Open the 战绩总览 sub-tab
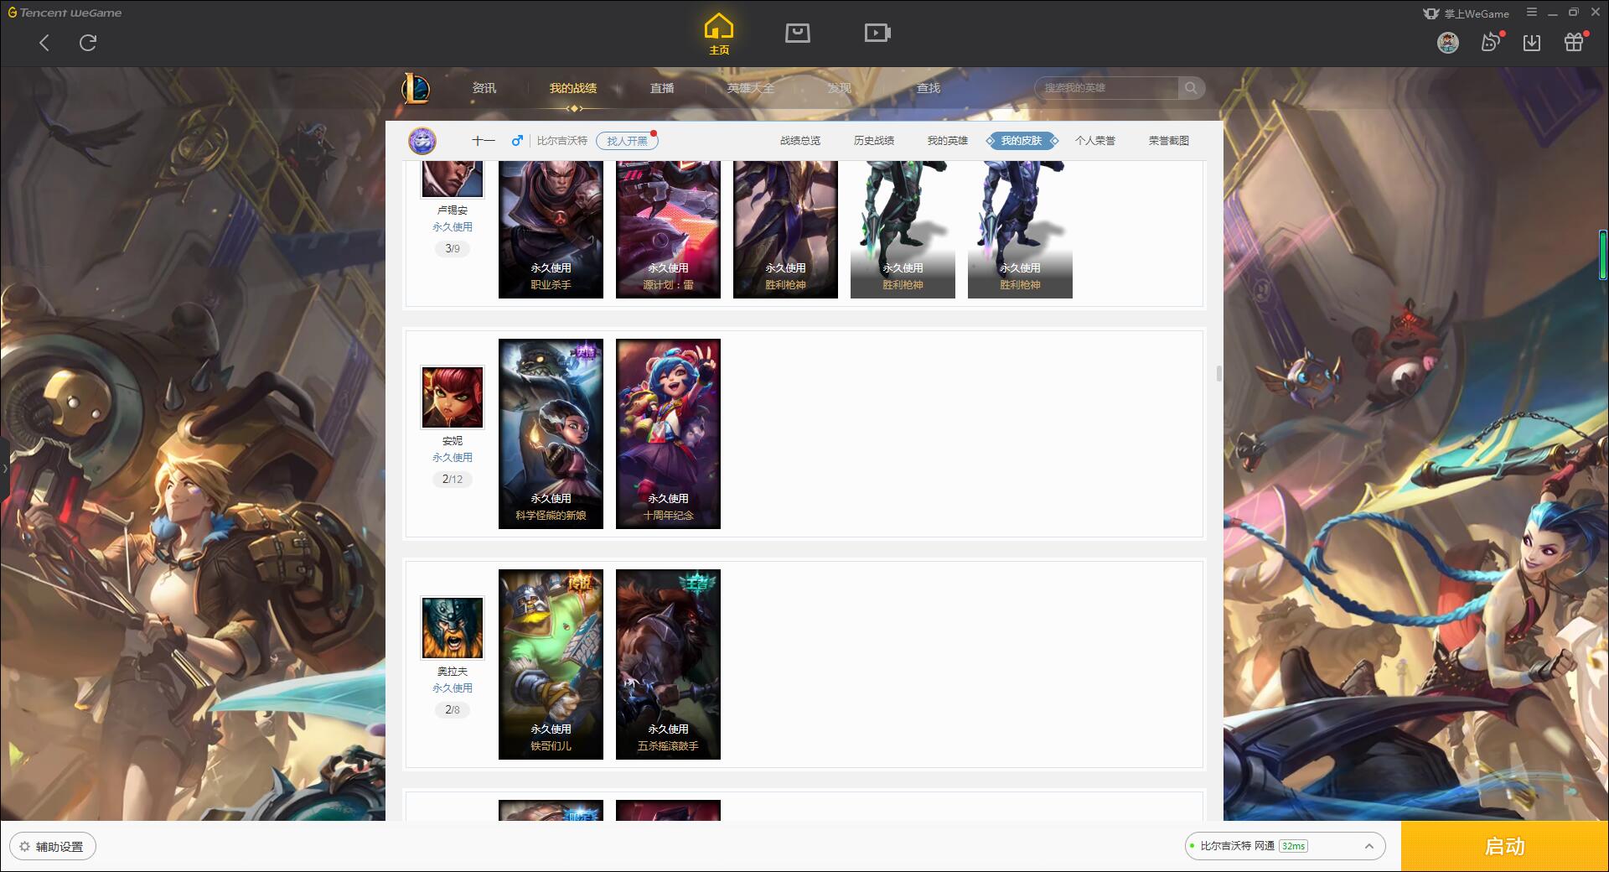Viewport: 1609px width, 872px height. point(800,141)
